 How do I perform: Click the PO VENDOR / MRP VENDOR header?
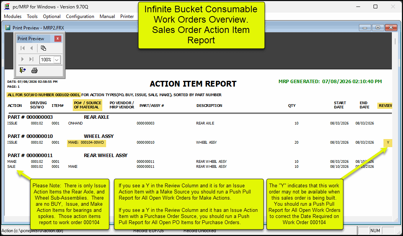point(122,105)
